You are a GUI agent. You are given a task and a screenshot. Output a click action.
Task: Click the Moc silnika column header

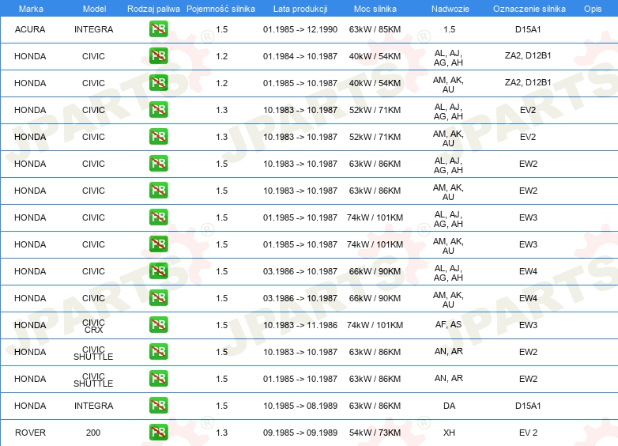[375, 9]
